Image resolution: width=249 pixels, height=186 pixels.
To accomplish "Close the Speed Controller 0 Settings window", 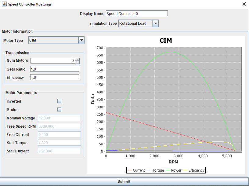I will point(244,4).
